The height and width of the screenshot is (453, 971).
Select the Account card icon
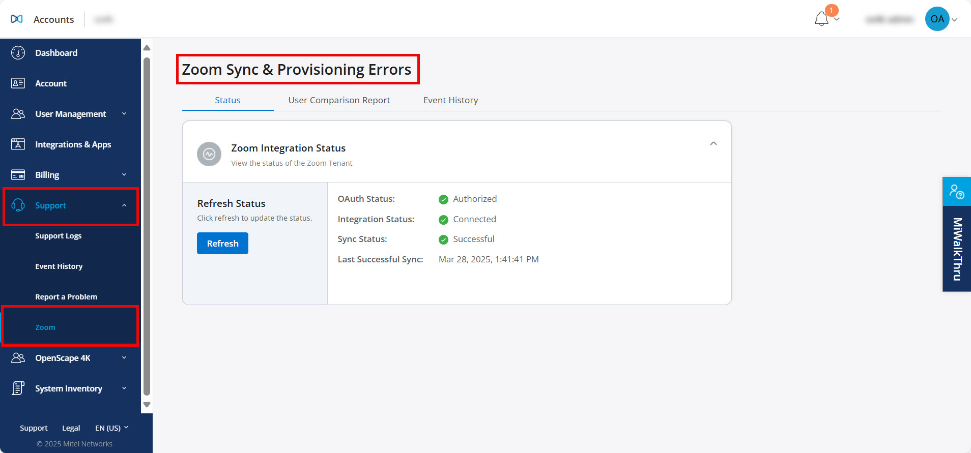[18, 83]
